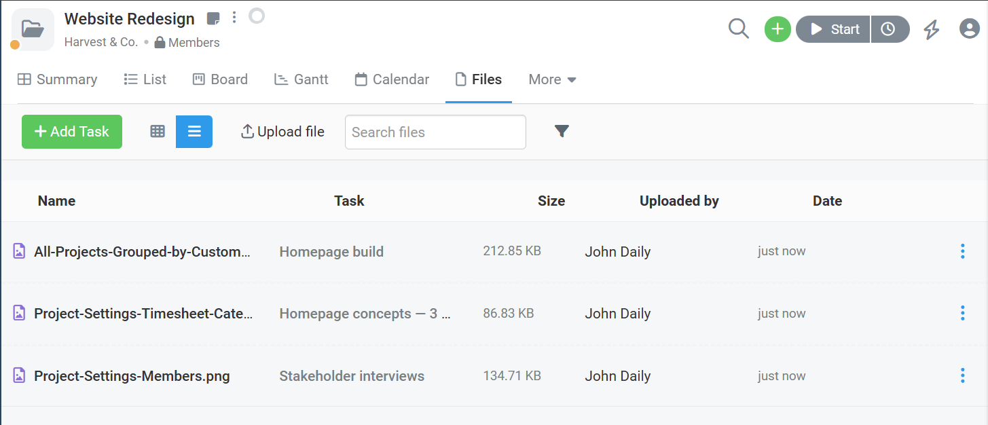Click the Search files input field
This screenshot has width=988, height=425.
click(x=435, y=132)
